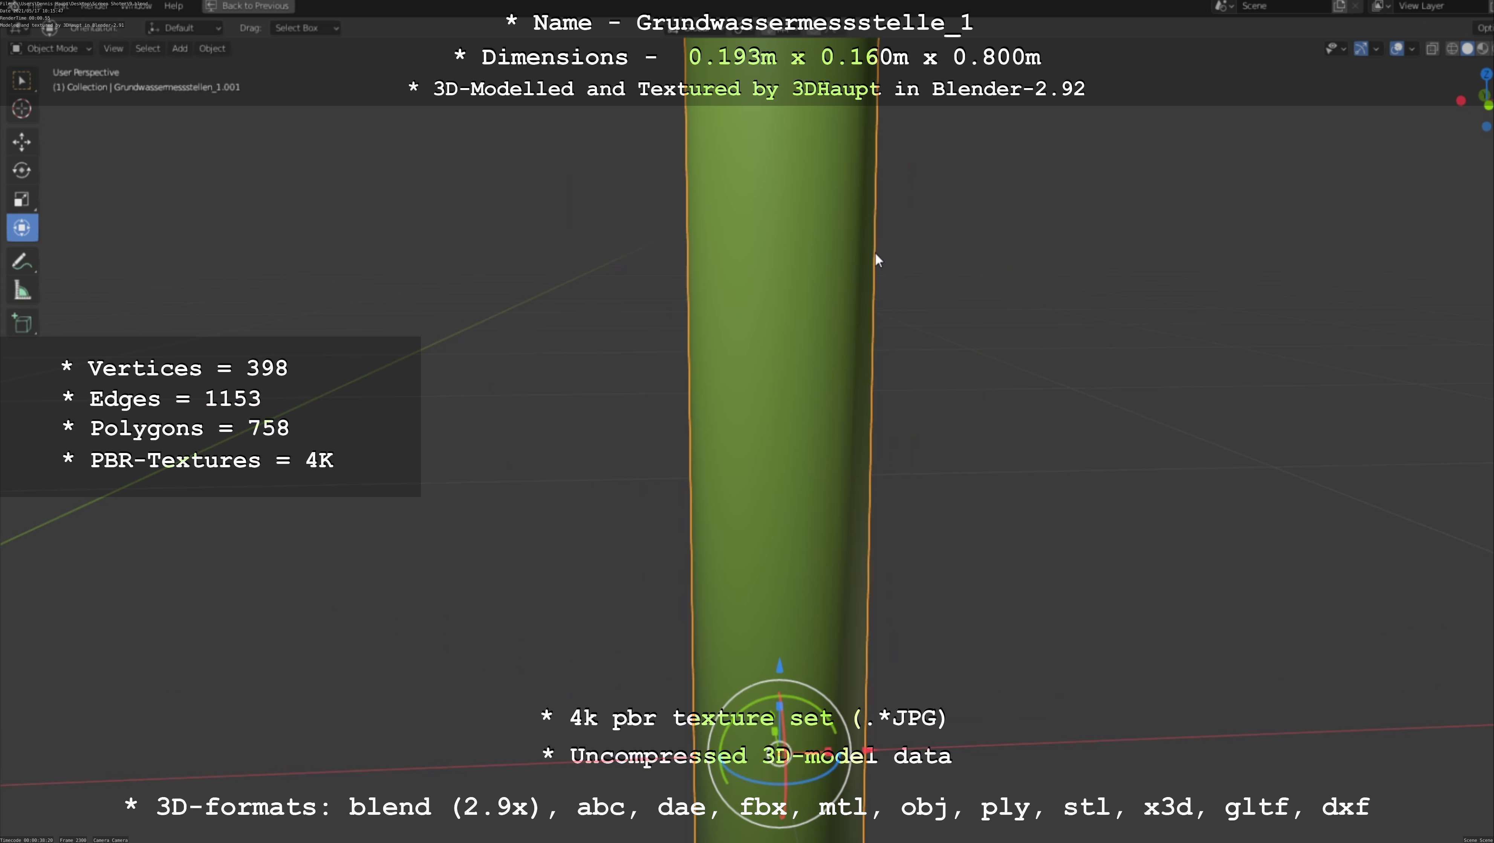Select the Annotate pencil tool

tap(22, 262)
